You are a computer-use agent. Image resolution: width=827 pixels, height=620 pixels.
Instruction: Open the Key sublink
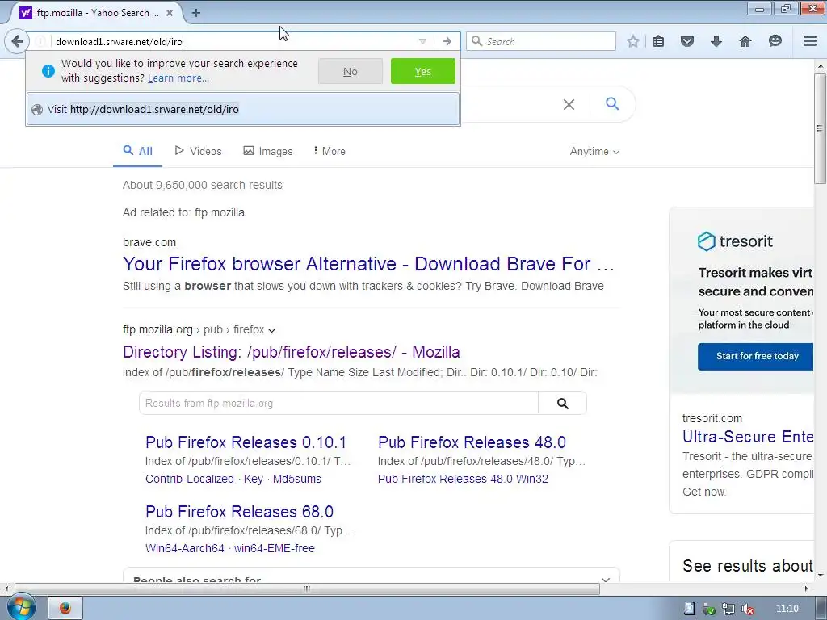point(253,479)
